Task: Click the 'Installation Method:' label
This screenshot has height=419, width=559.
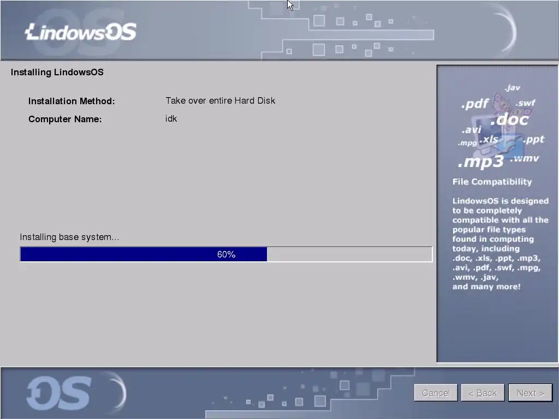Action: (72, 101)
